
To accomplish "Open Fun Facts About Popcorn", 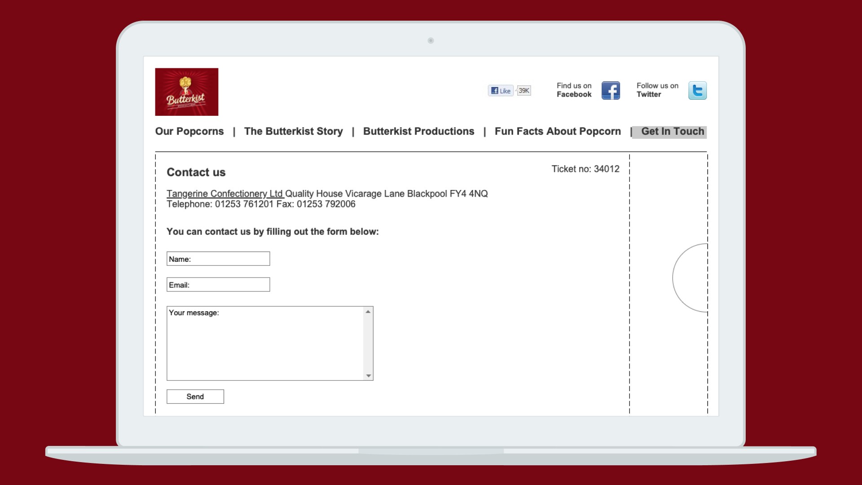I will (x=558, y=131).
